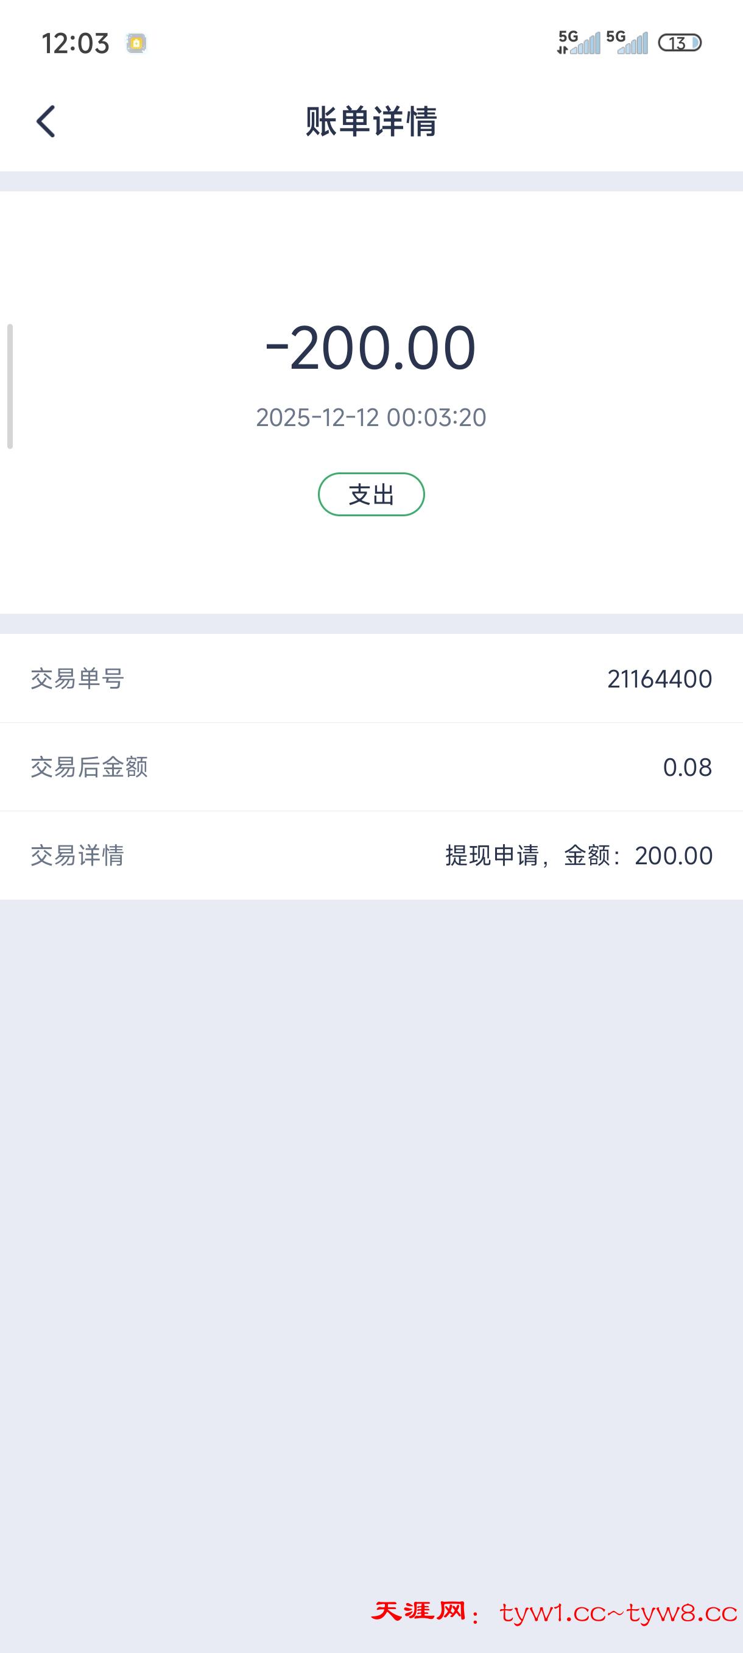Tap the blank gray area below transaction details
The height and width of the screenshot is (1653, 743).
[371, 1219]
